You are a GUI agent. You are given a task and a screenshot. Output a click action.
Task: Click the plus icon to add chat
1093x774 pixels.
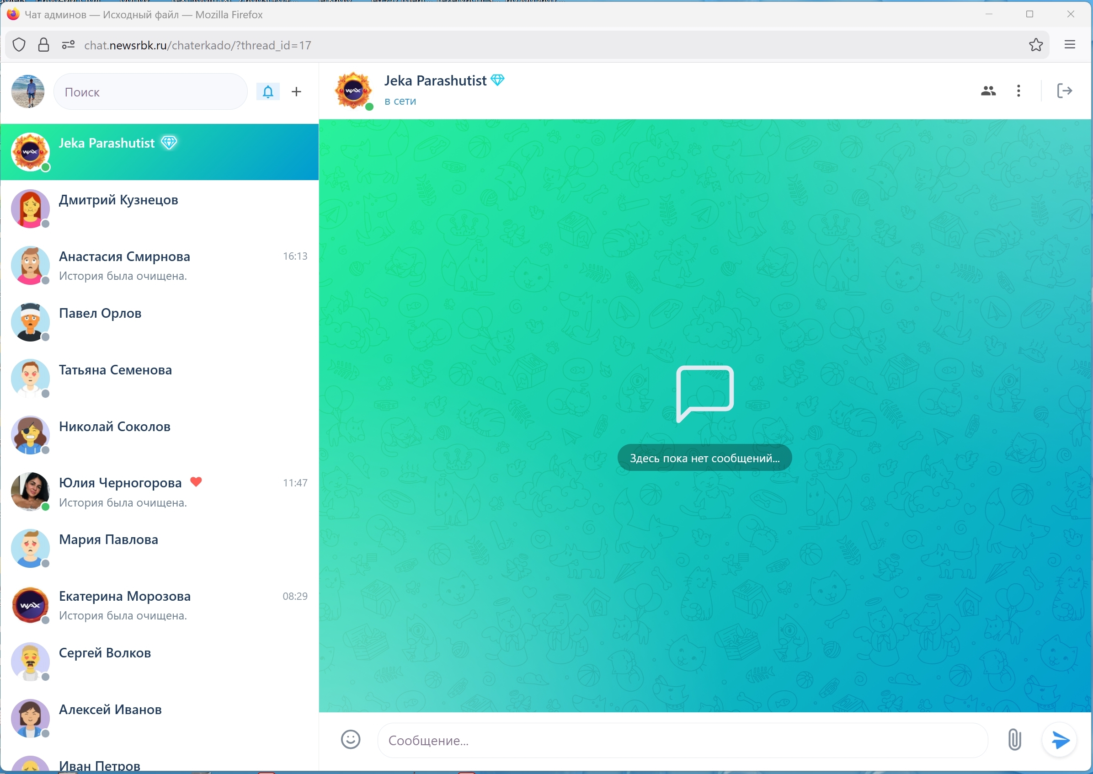tap(296, 91)
